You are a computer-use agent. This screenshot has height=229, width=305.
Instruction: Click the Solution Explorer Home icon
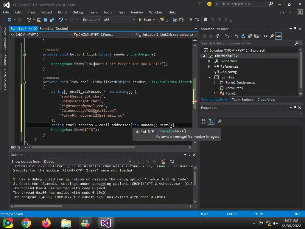click(x=217, y=36)
